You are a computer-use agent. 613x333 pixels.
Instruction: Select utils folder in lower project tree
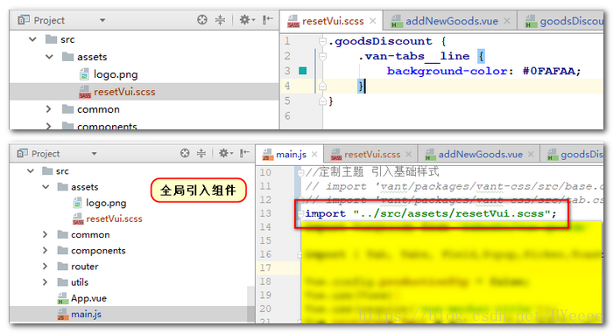click(x=80, y=282)
